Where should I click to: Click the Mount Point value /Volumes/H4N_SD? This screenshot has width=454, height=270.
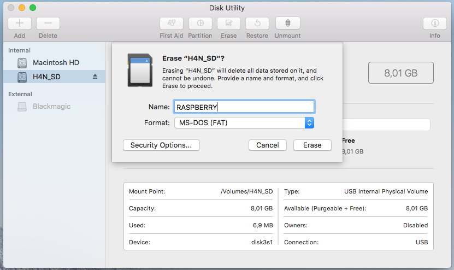247,191
